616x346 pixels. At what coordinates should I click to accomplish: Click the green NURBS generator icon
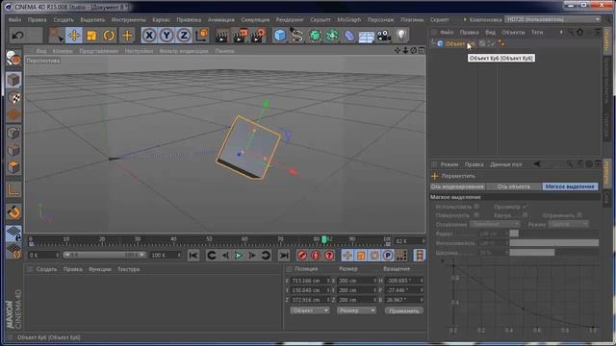click(x=315, y=36)
